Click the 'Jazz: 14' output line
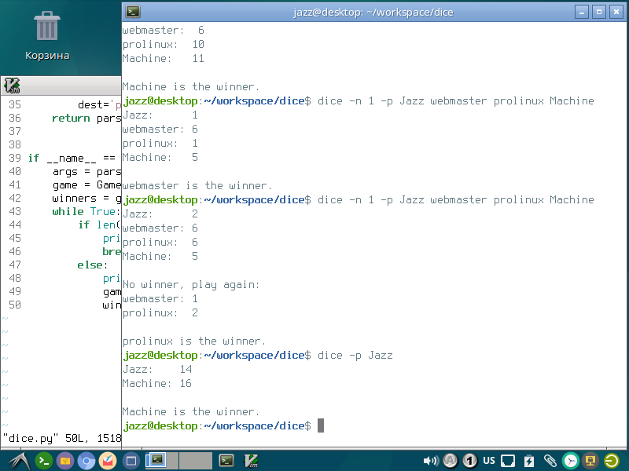The width and height of the screenshot is (629, 471). (x=156, y=369)
